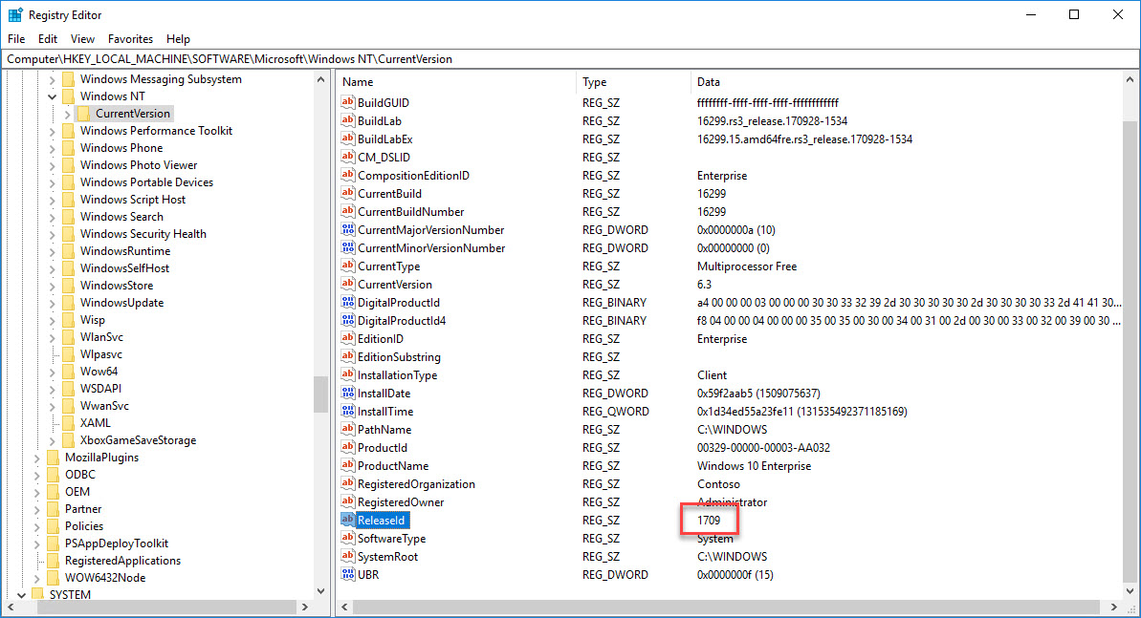Click the ReleaseId string value icon
The width and height of the screenshot is (1141, 618).
pos(348,521)
